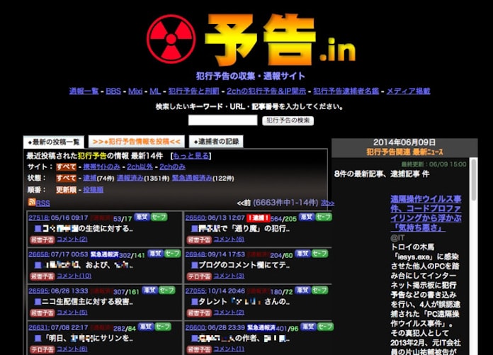Open entry number 27518
This screenshot has width=493, height=355.
click(x=39, y=218)
